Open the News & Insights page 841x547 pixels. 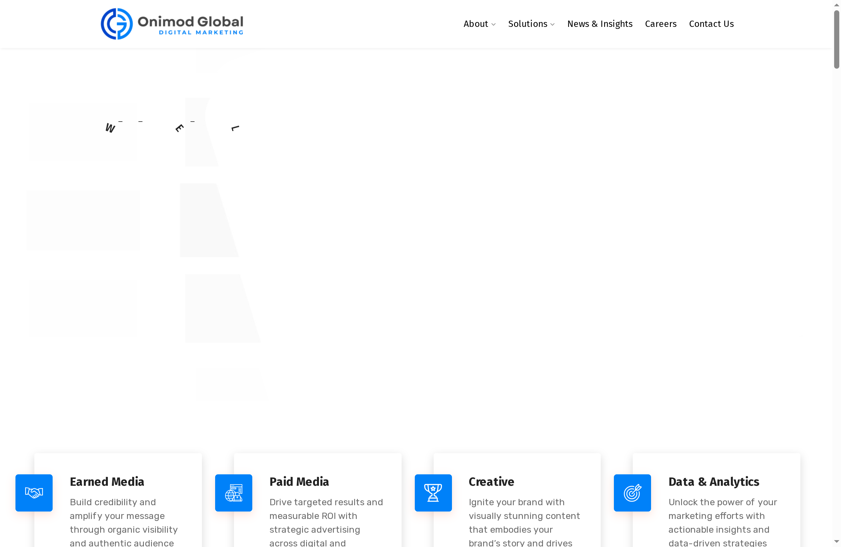(600, 24)
